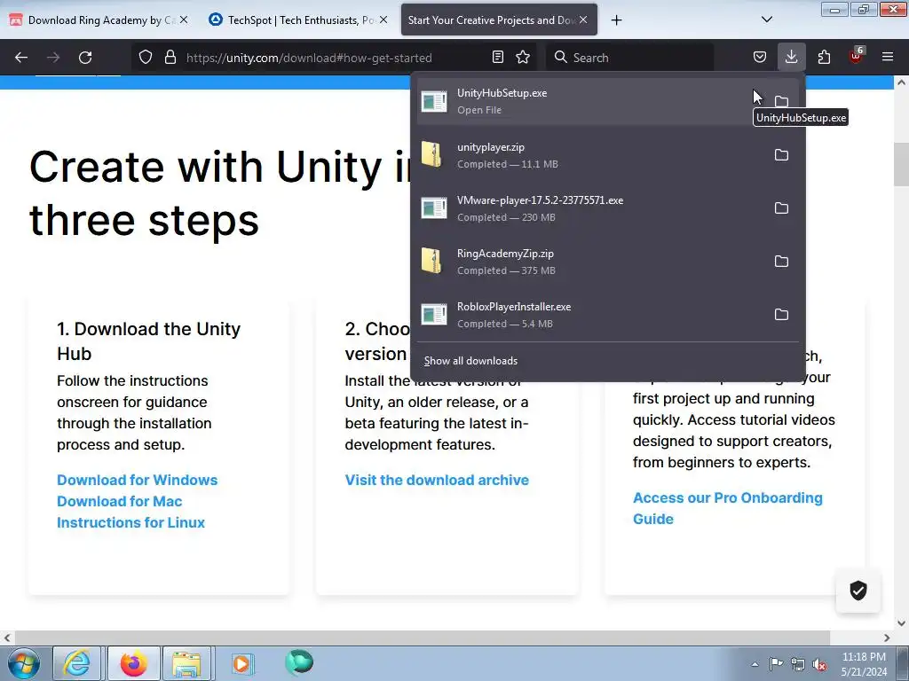Image resolution: width=909 pixels, height=681 pixels.
Task: Open the Windows Start menu
Action: [x=23, y=663]
